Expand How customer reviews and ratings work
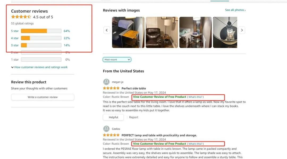Image resolution: width=287 pixels, height=159 pixels. click(39, 67)
